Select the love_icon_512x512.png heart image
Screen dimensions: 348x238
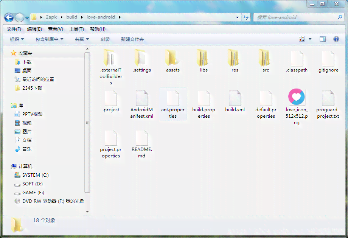[x=297, y=97]
